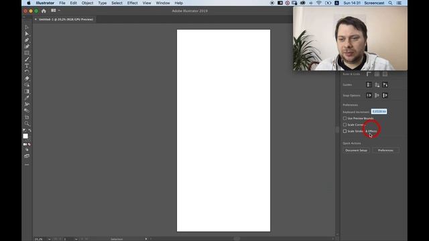Open the Select menu
The height and width of the screenshot is (241, 429).
pyautogui.click(x=117, y=3)
